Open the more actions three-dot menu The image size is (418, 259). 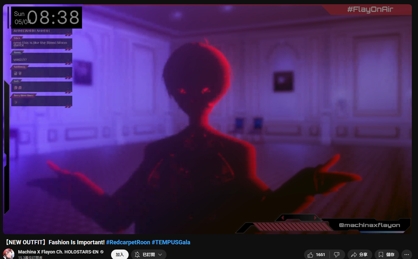click(x=407, y=255)
